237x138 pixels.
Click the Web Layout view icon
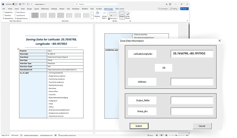(166, 135)
